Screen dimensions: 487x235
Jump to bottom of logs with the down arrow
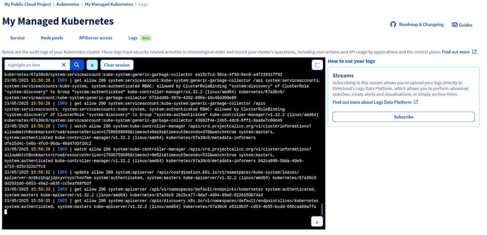pos(317,221)
